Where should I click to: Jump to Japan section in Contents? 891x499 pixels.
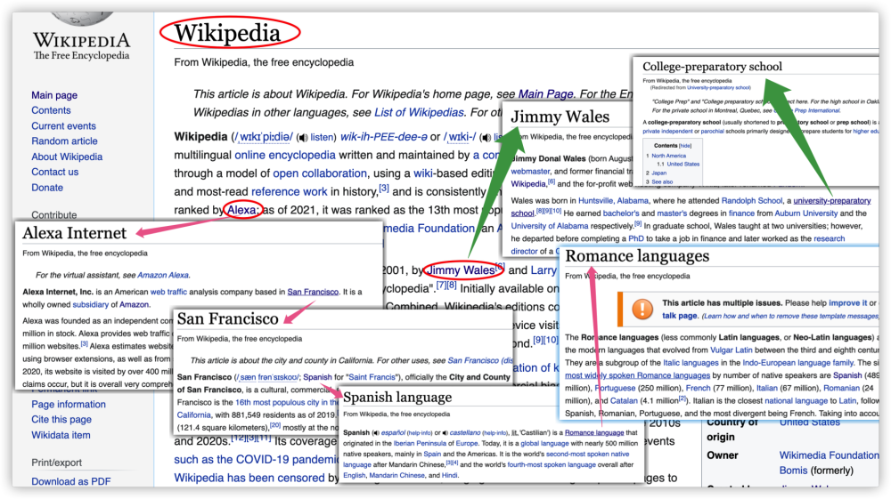point(659,173)
